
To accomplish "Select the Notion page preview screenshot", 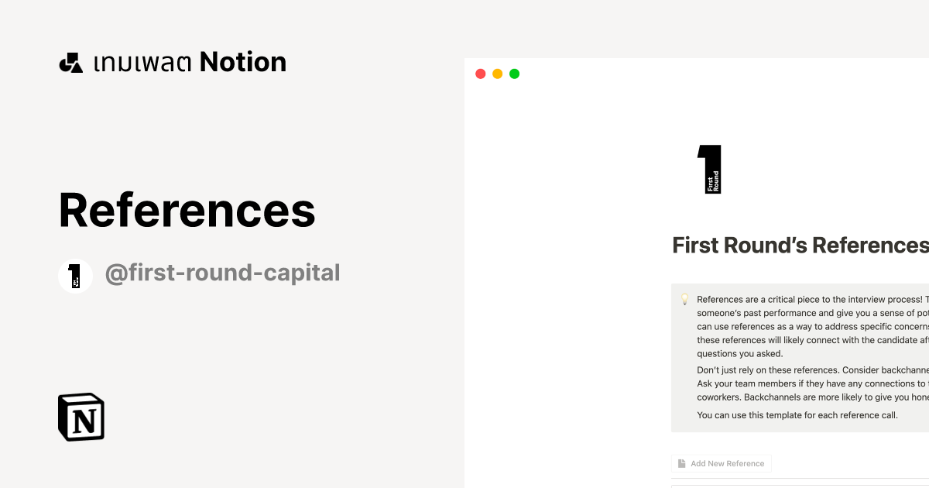I will [x=697, y=271].
